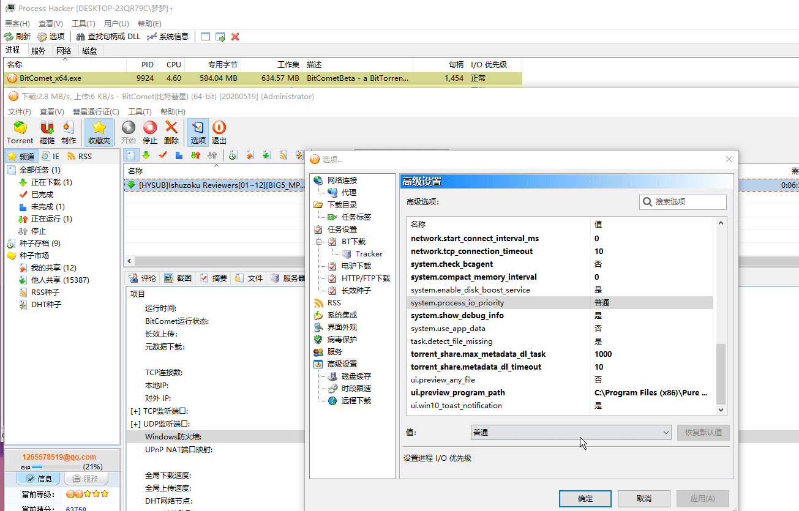Viewport: 799px width, 511px height.
Task: Expand the UDP监听端口 row
Action: coord(135,424)
